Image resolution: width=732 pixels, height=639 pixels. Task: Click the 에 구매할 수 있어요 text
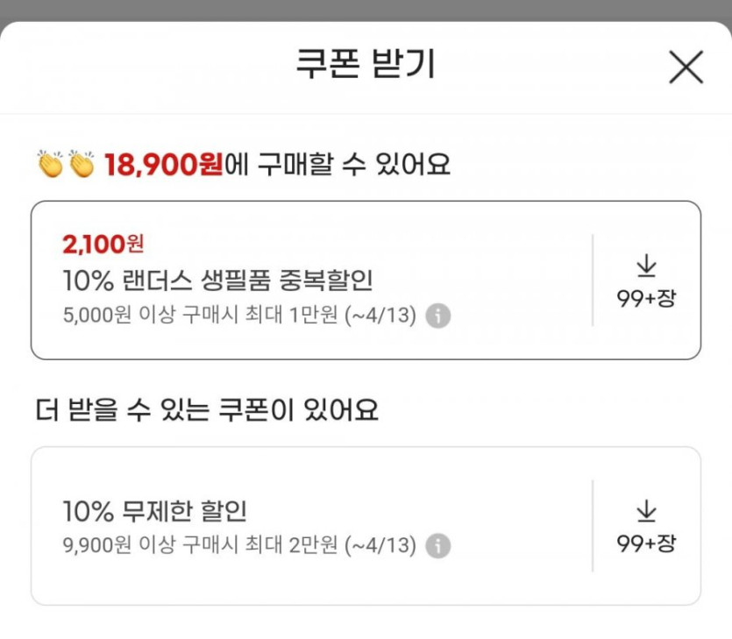[x=338, y=165]
